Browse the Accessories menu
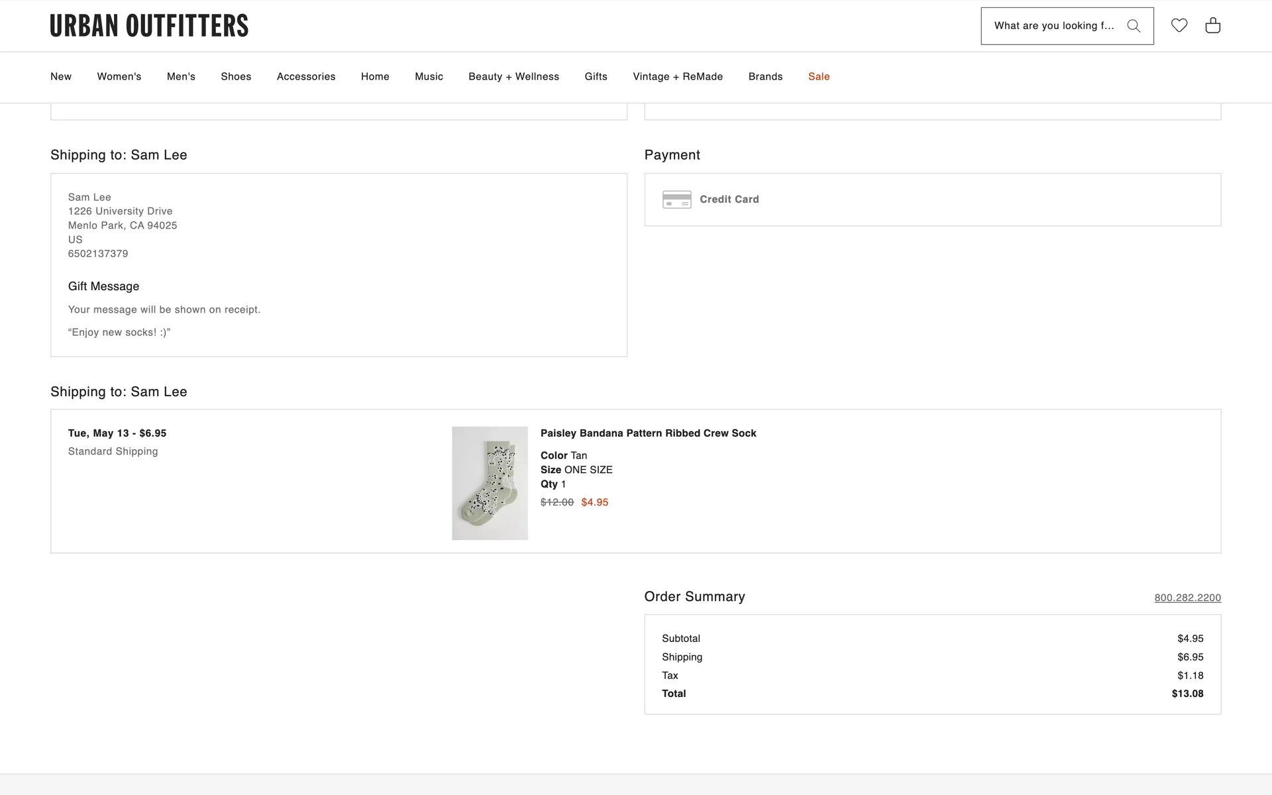 pos(306,77)
